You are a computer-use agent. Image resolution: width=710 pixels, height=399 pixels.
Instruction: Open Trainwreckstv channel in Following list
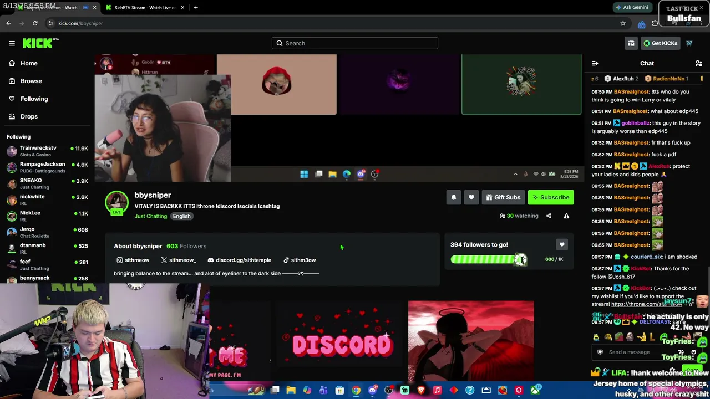pyautogui.click(x=48, y=151)
